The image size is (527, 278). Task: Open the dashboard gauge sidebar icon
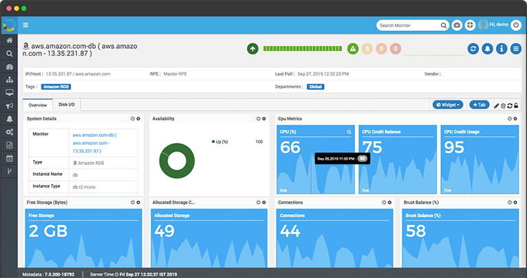coord(10,67)
